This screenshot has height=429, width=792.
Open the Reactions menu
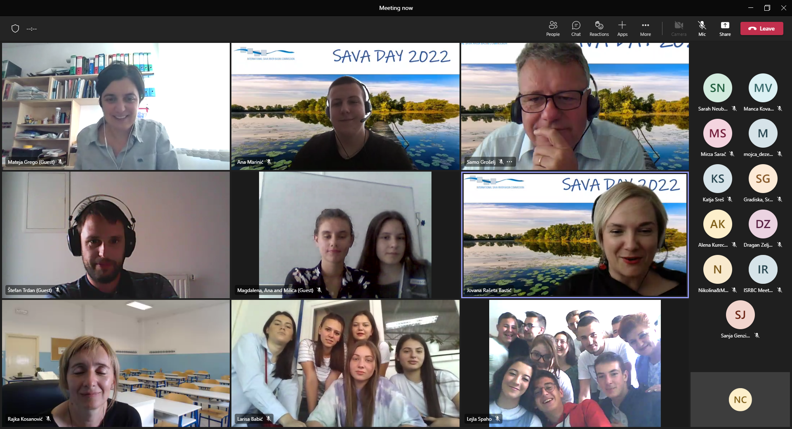coord(599,28)
